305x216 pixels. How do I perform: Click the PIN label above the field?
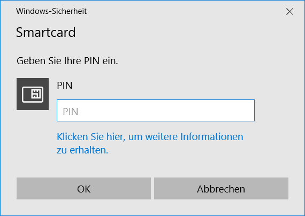click(x=65, y=86)
